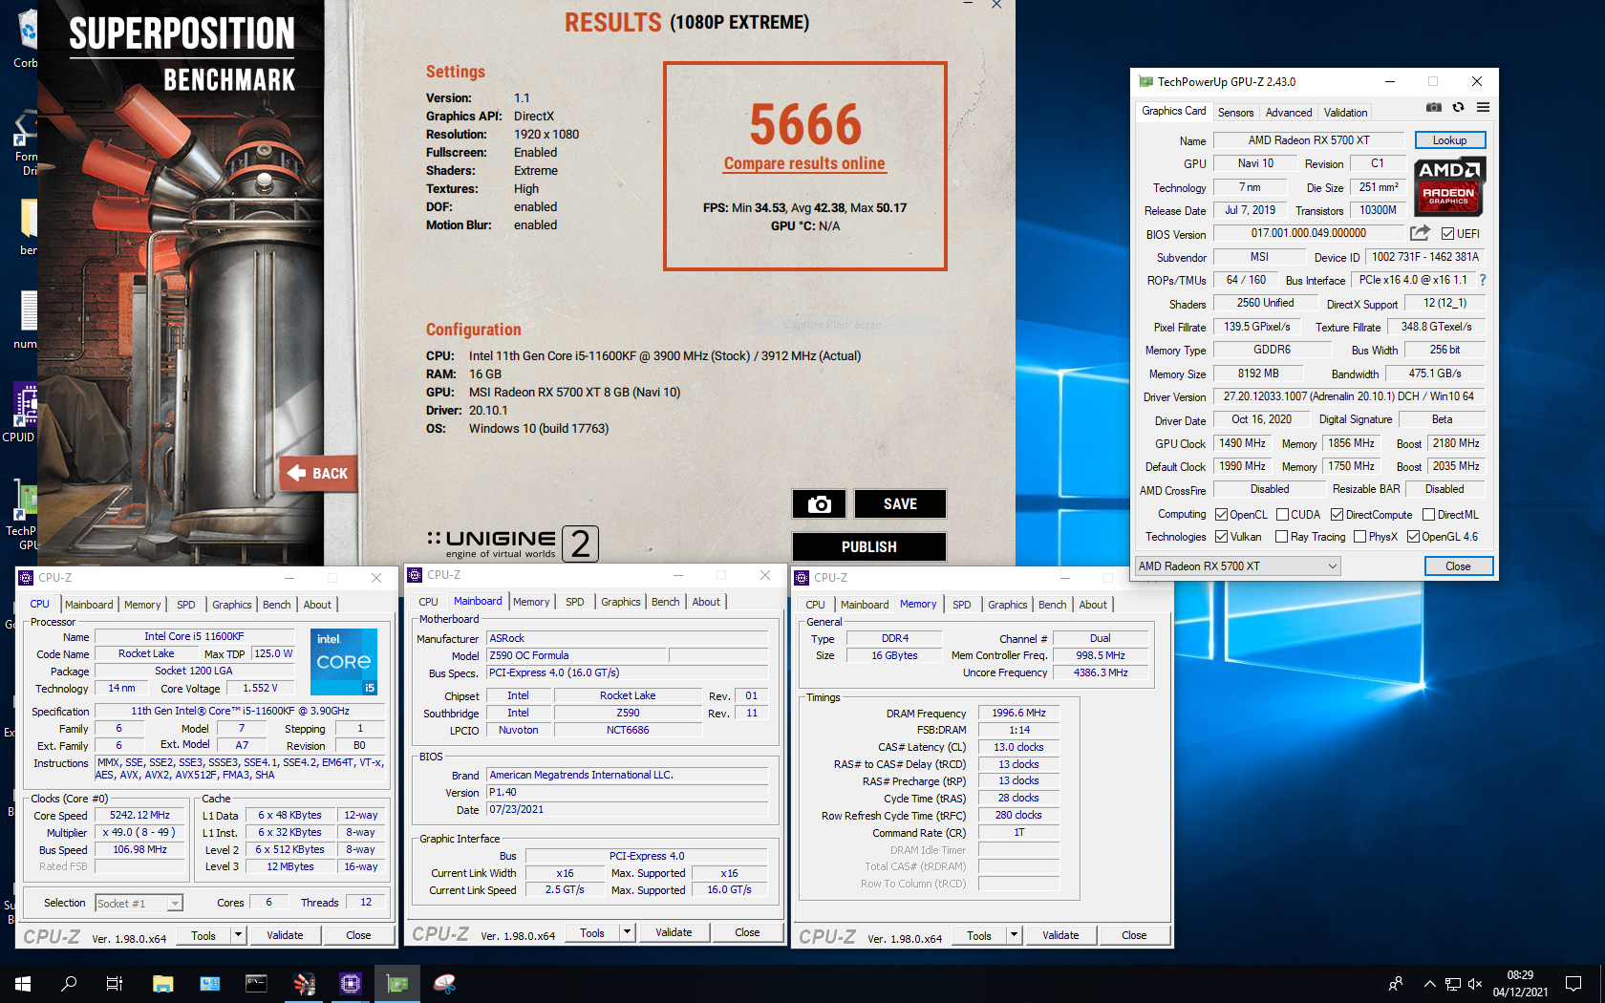1605x1003 pixels.
Task: Click the SAVE button in Superposition
Action: [900, 504]
